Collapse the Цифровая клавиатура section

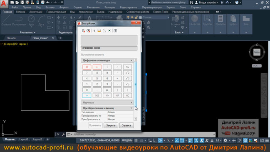[x=131, y=60]
